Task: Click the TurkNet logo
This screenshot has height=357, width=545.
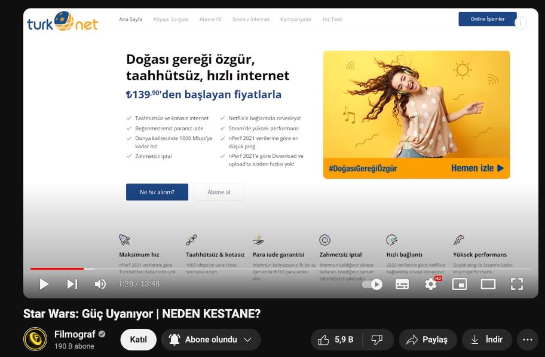Action: point(63,22)
